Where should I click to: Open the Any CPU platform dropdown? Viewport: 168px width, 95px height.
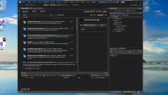pos(55,5)
